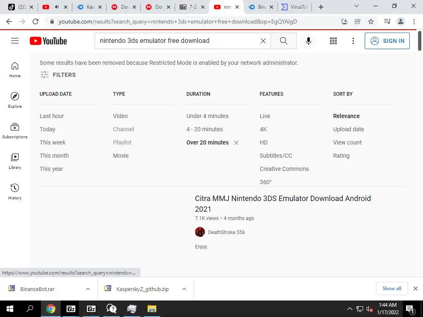Show hidden system tray icons
The image size is (423, 317).
coord(349,309)
